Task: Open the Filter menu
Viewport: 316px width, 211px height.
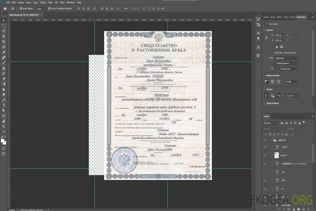Action: pos(50,2)
